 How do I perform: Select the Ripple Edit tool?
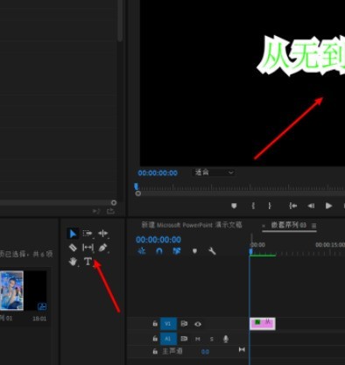pyautogui.click(x=103, y=233)
